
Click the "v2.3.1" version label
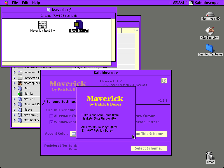tap(162, 101)
